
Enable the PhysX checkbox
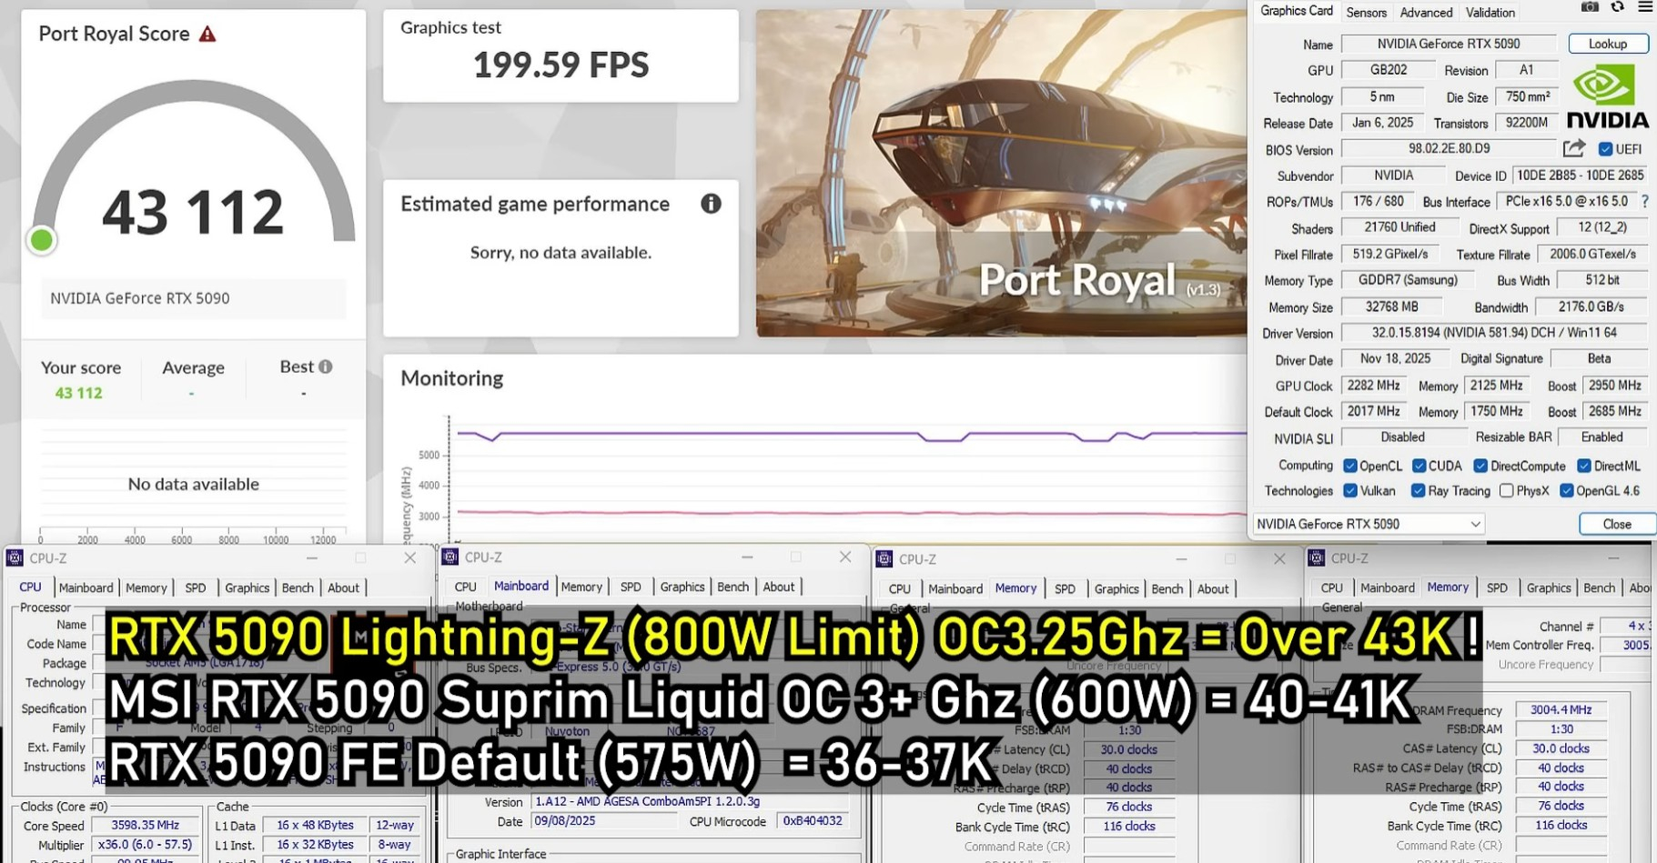(x=1507, y=491)
